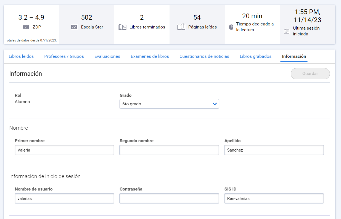Click the ZDP chart icon
The height and width of the screenshot is (219, 341).
(x=26, y=27)
